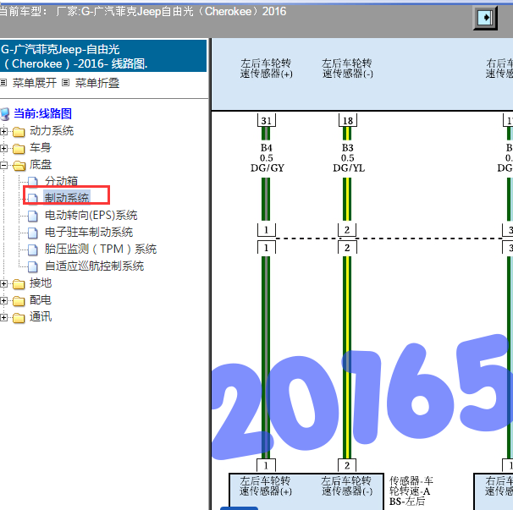
Task: Click the 自适应巡航控制系统 document icon
Action: point(33,266)
